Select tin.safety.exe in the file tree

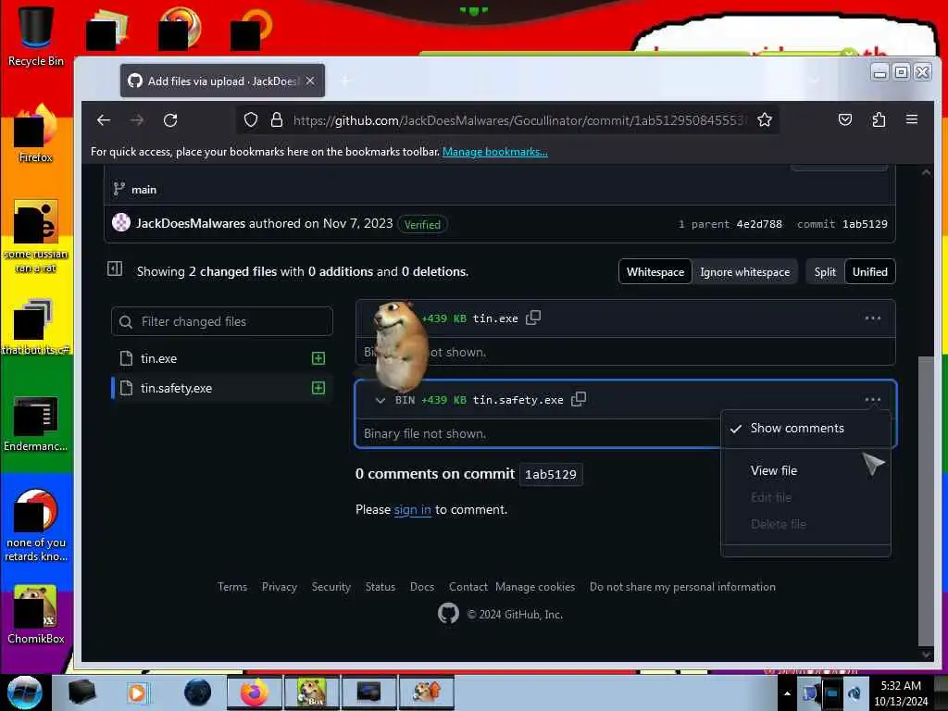coord(222,388)
